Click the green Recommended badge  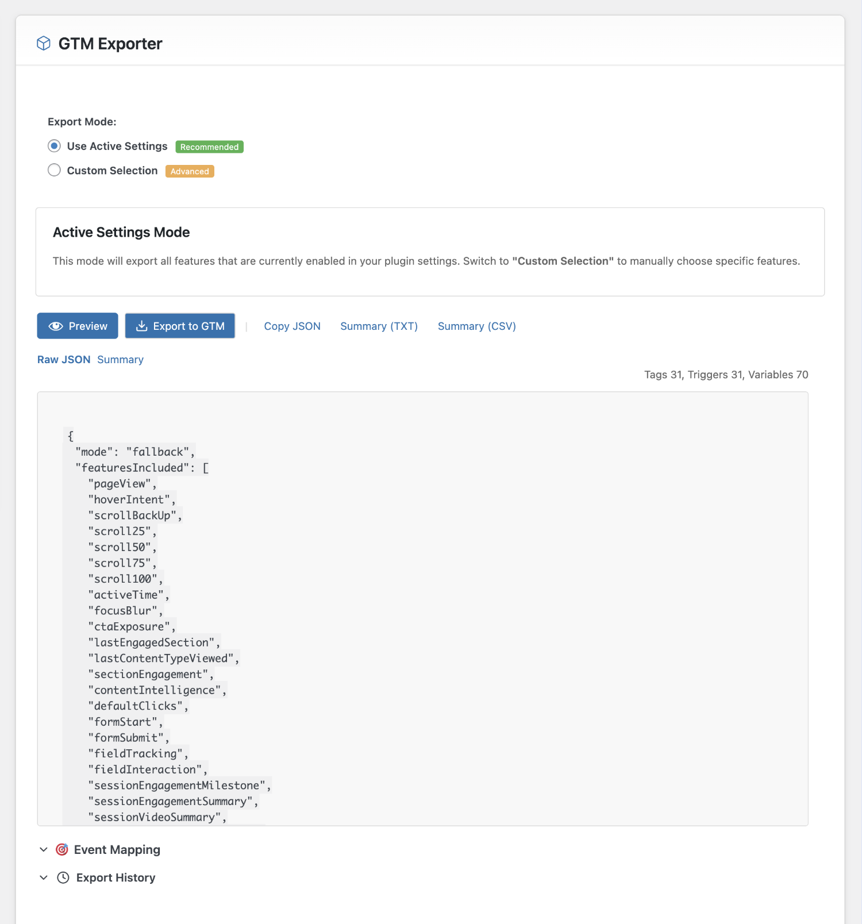[209, 147]
